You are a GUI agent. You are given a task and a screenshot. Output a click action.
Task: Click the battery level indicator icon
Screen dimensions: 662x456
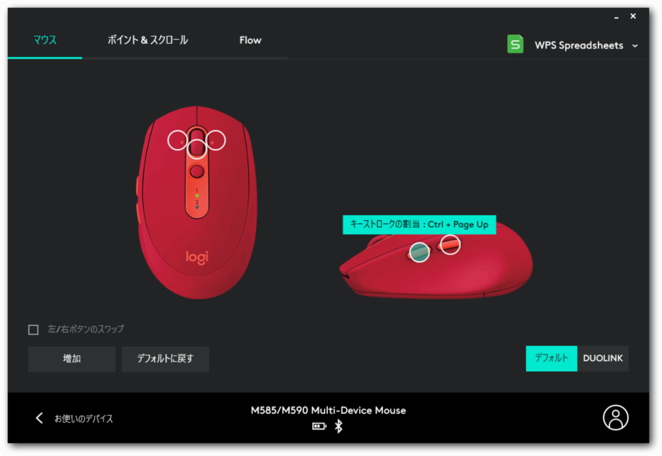coord(319,426)
